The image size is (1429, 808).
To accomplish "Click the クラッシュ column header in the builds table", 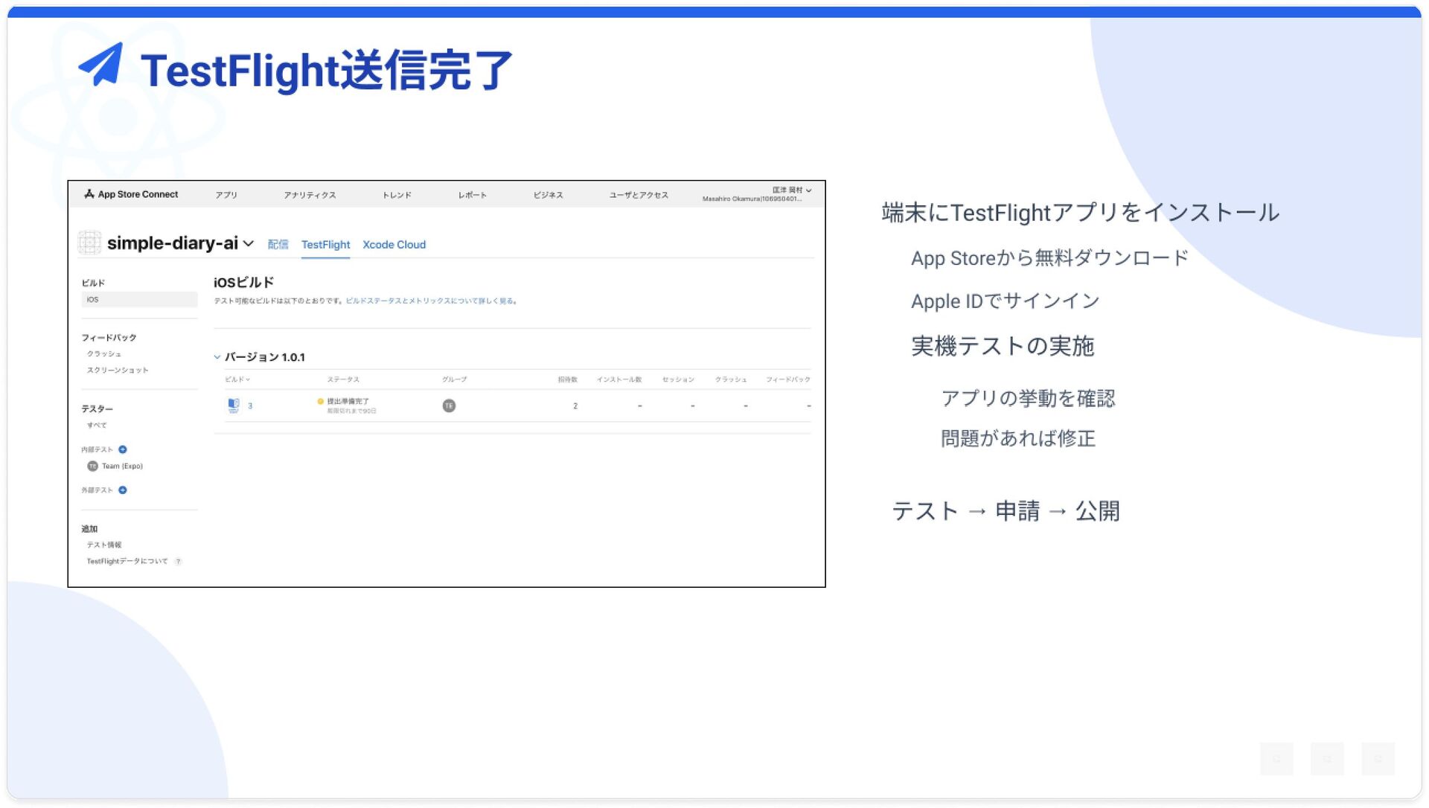I will pyautogui.click(x=731, y=379).
